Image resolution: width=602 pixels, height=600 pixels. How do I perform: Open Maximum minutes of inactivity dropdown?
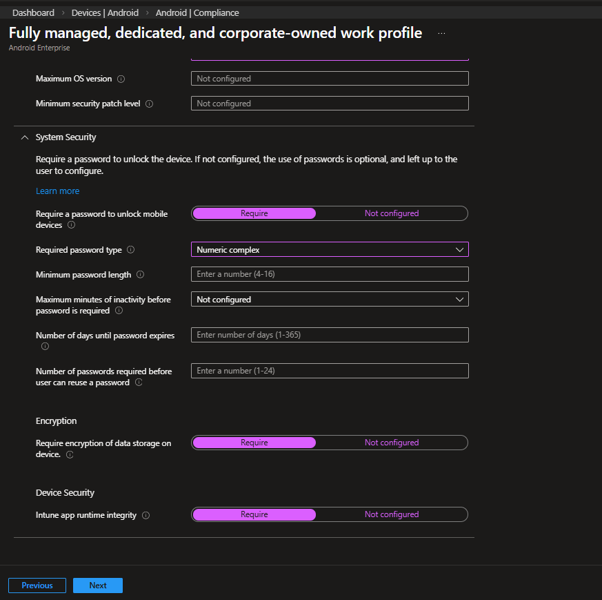(330, 300)
